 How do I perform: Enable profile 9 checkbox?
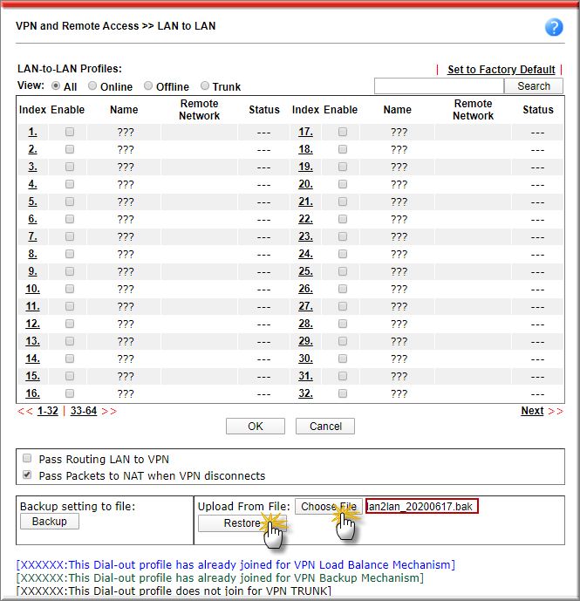[70, 271]
